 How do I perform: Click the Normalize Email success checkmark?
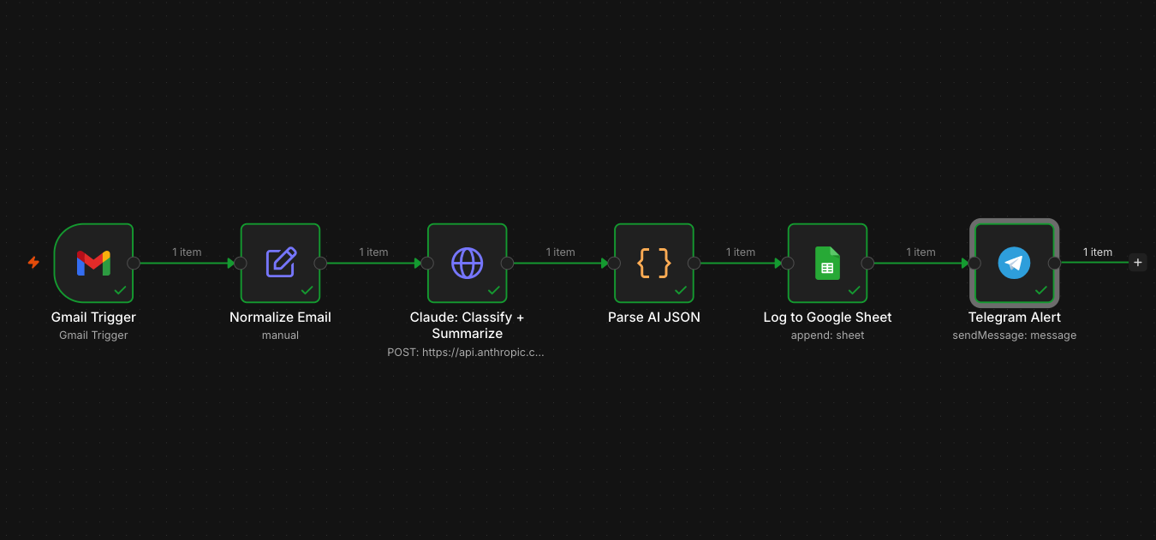pos(307,290)
